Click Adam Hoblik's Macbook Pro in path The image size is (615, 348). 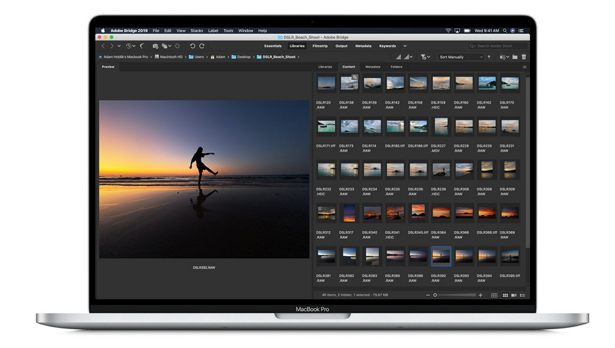123,57
